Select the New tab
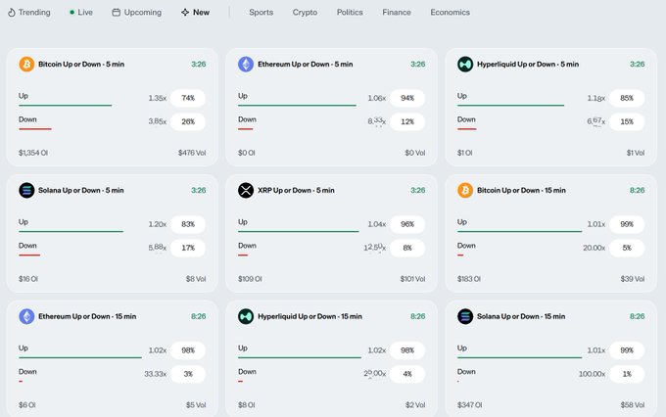The image size is (666, 417). [x=195, y=13]
